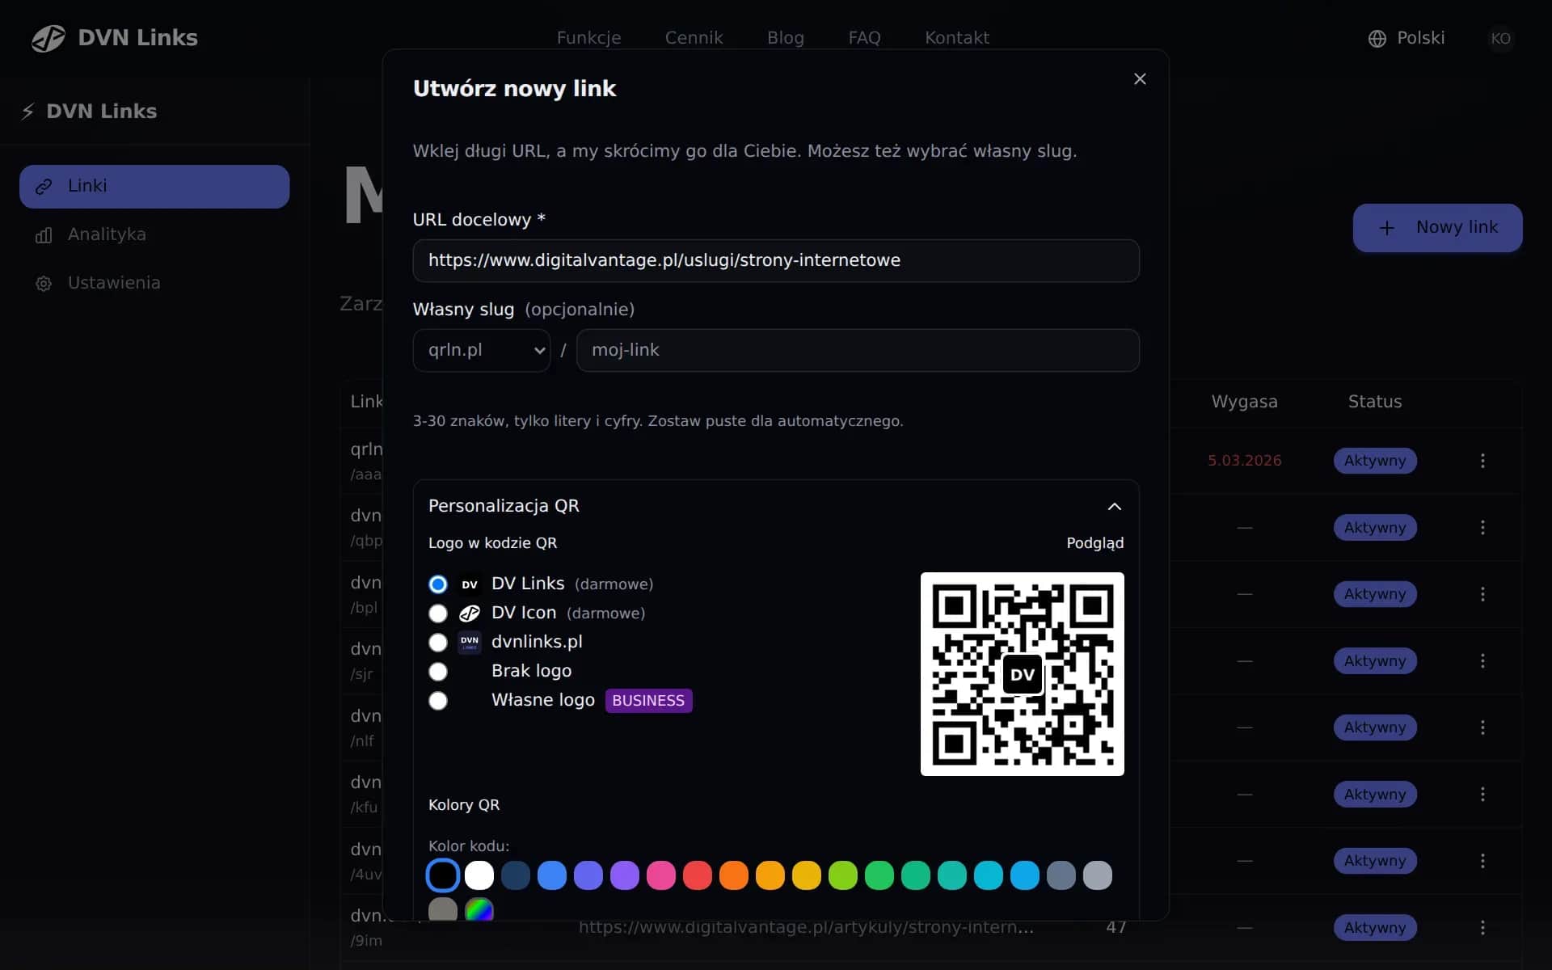Open the Kontakt nav item

coord(957,38)
